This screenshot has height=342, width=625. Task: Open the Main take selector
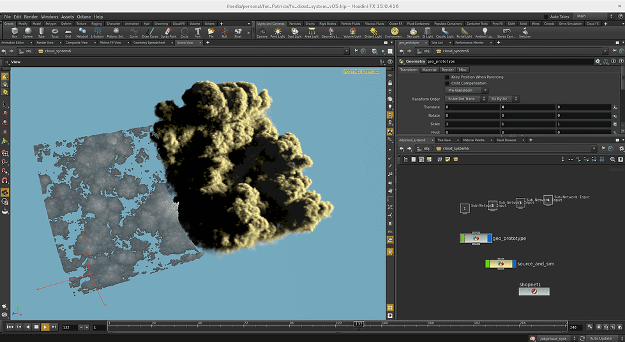click(x=594, y=17)
